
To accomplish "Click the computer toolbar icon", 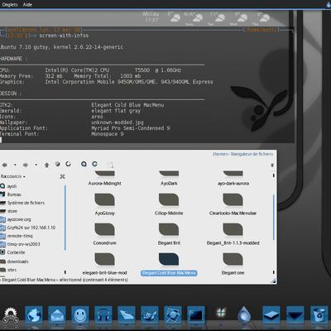I will (x=94, y=164).
